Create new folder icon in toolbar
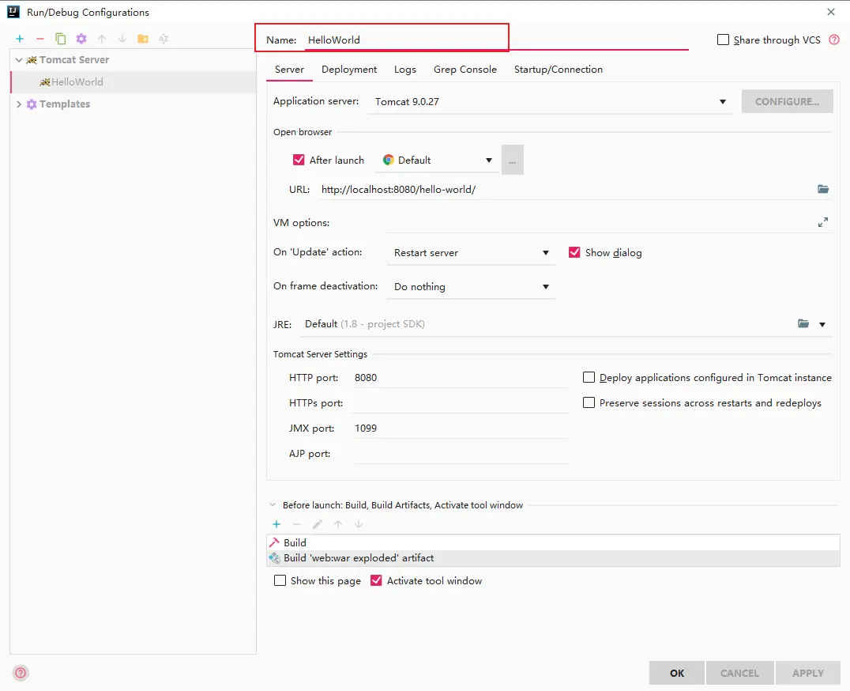The width and height of the screenshot is (850, 691). click(143, 39)
